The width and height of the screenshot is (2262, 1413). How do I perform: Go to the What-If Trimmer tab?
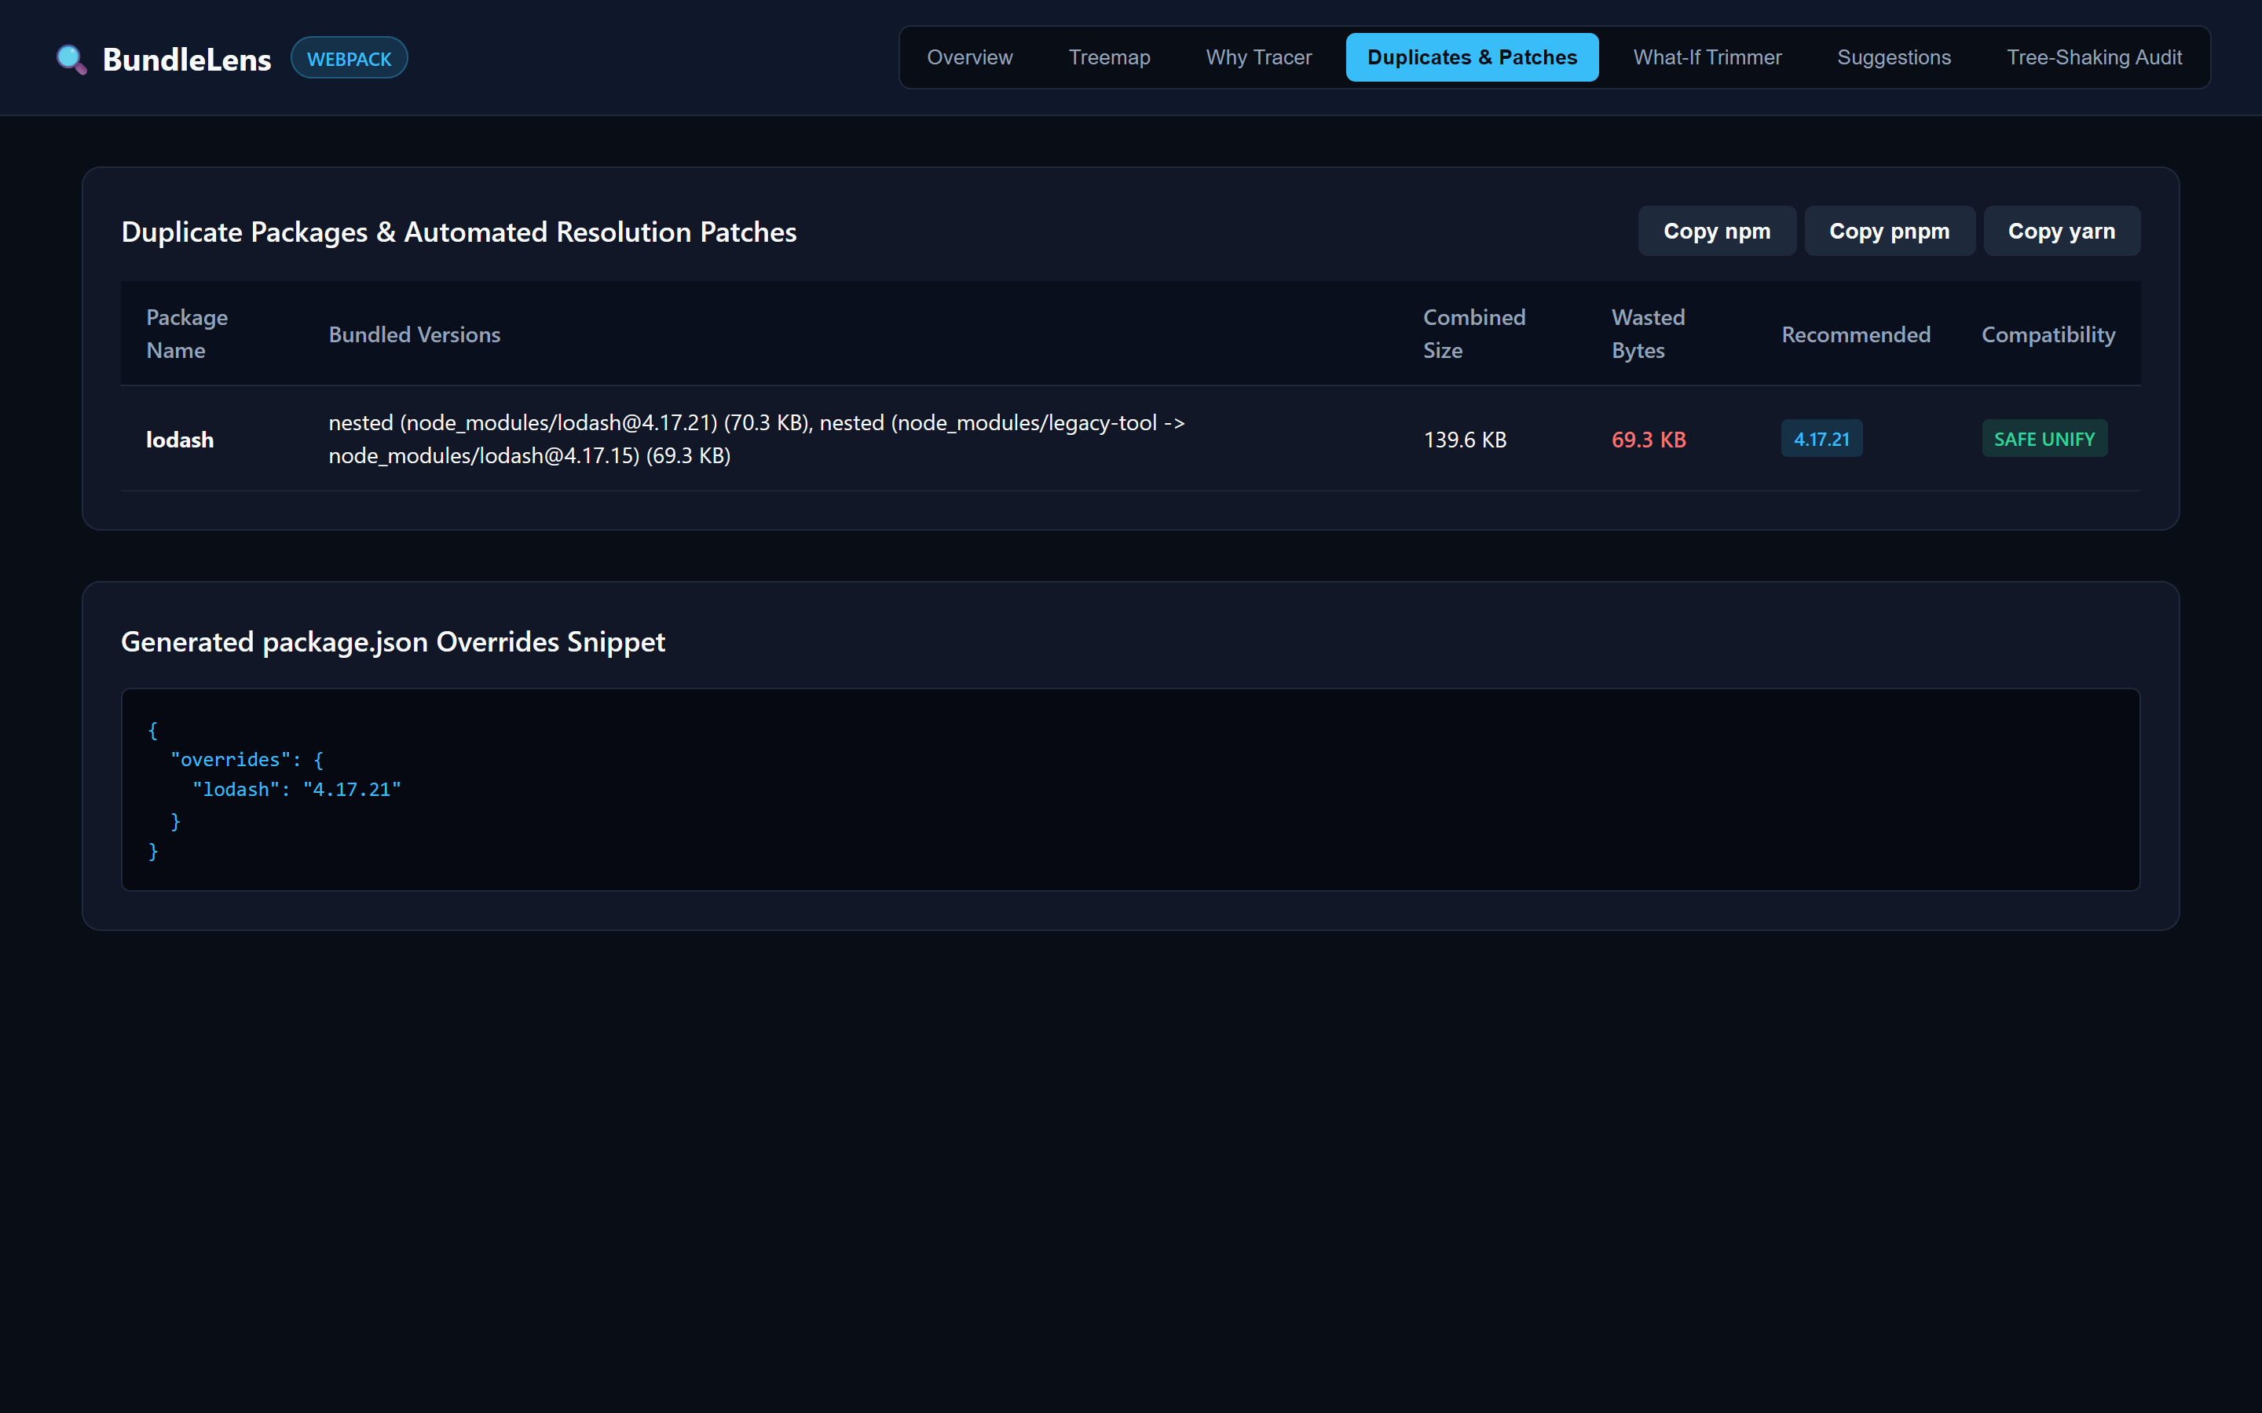[1707, 57]
